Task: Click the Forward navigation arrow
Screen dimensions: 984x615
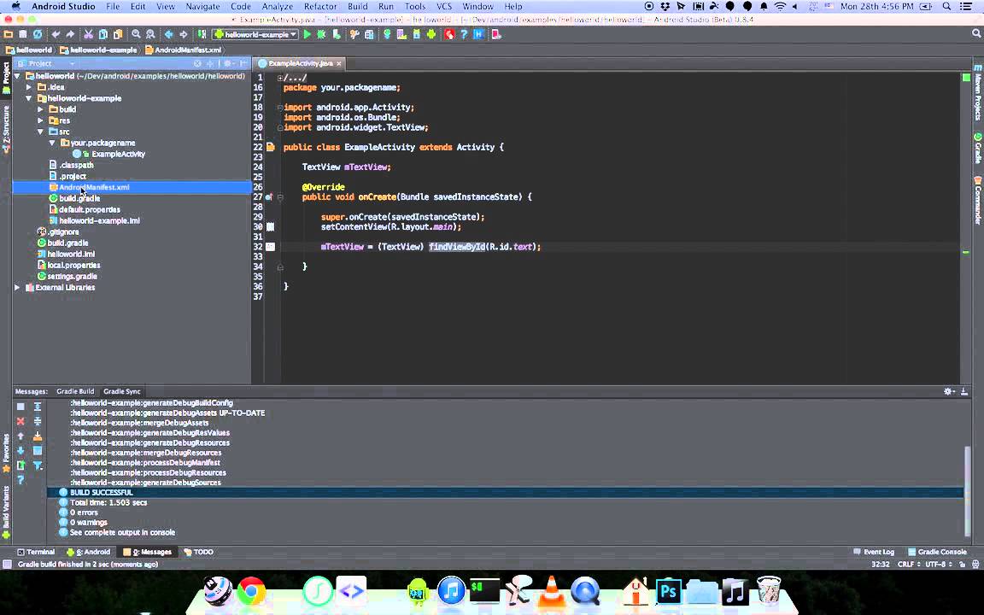Action: [x=184, y=34]
